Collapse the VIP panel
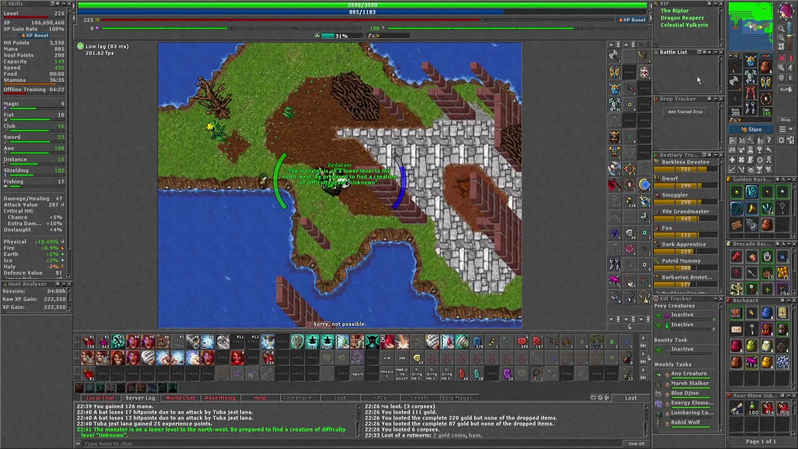798x449 pixels. tap(716, 3)
